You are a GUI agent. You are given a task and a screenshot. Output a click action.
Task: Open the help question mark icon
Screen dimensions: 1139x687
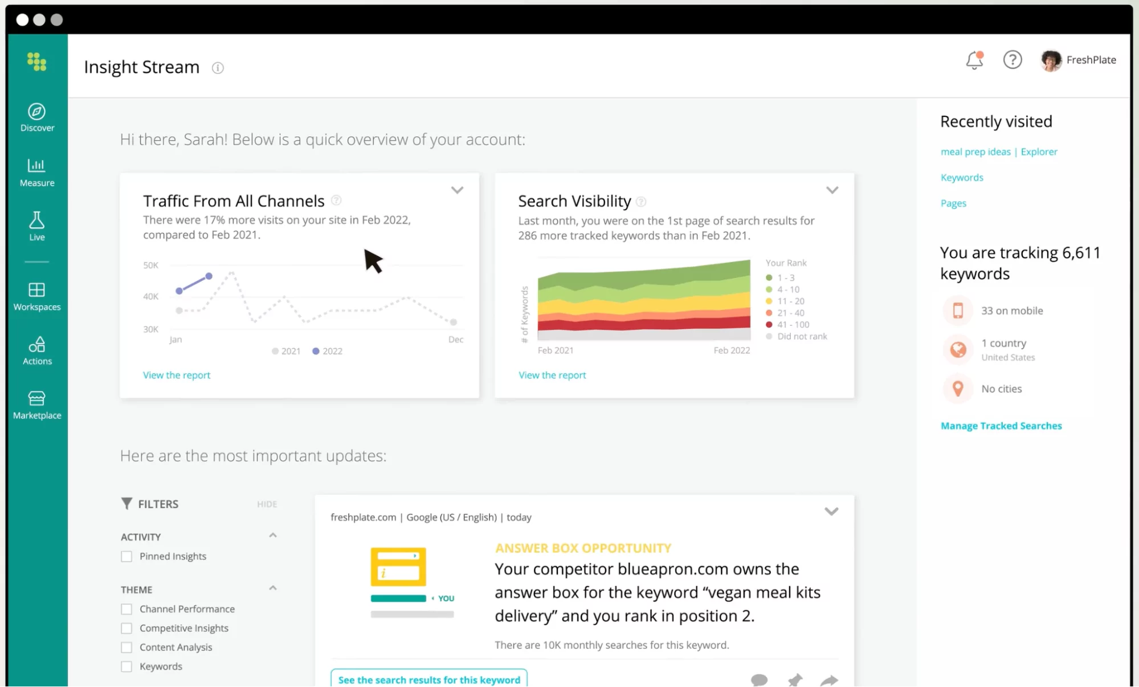click(1012, 60)
